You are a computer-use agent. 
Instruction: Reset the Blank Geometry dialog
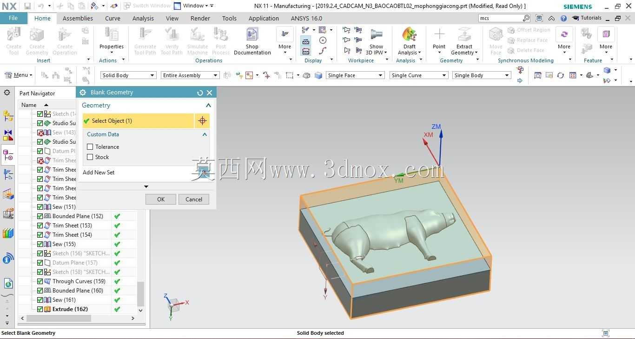[200, 93]
